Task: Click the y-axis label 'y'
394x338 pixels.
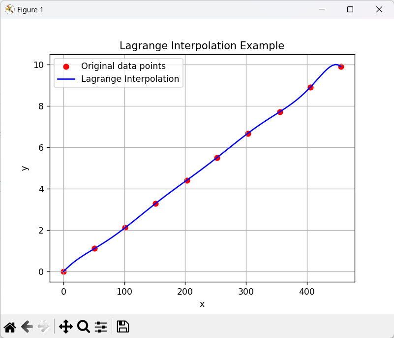Action: [x=25, y=168]
